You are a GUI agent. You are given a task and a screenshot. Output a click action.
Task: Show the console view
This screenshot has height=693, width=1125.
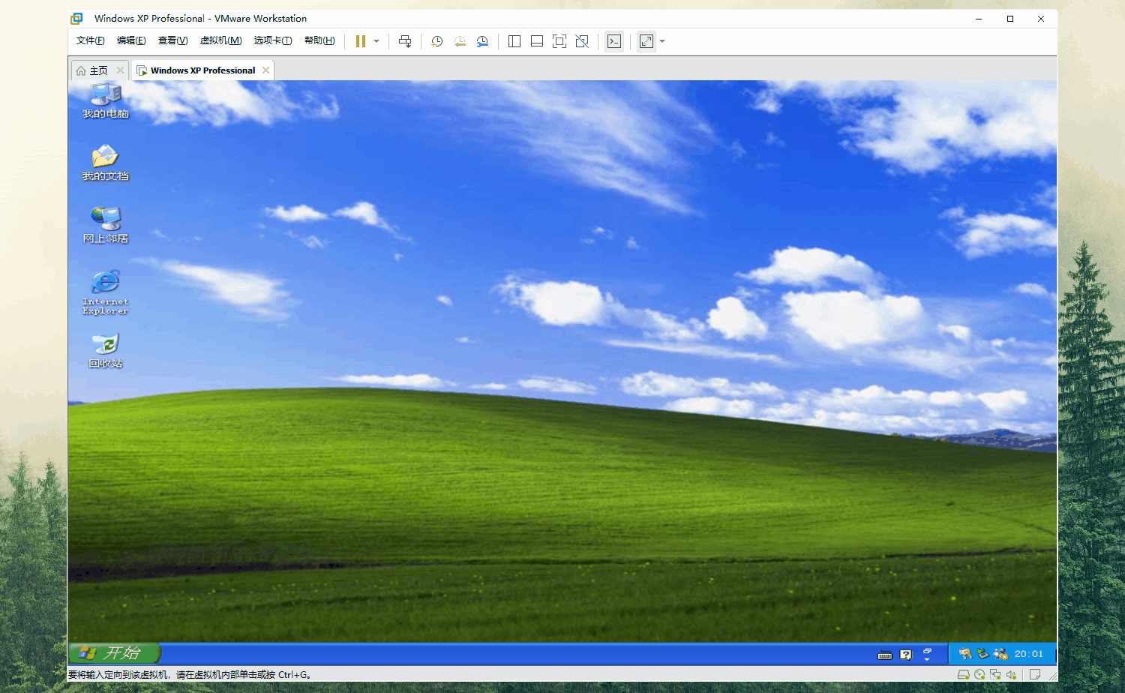pos(614,41)
